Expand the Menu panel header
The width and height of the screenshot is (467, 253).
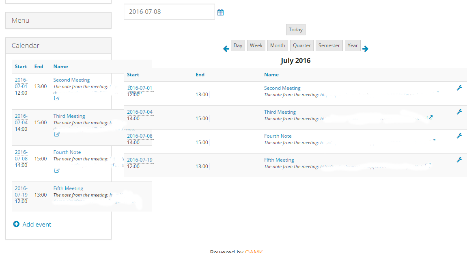click(58, 20)
